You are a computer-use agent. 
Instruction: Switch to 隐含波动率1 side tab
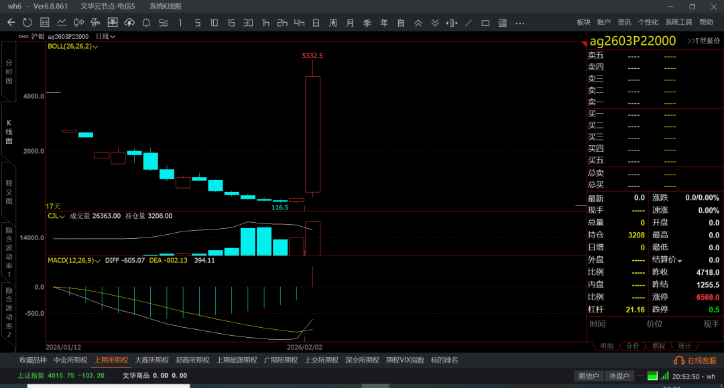click(9, 252)
